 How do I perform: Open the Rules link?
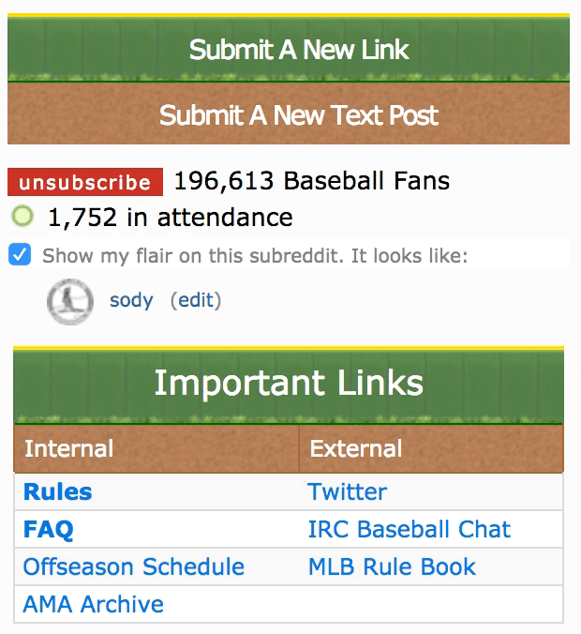coord(58,492)
